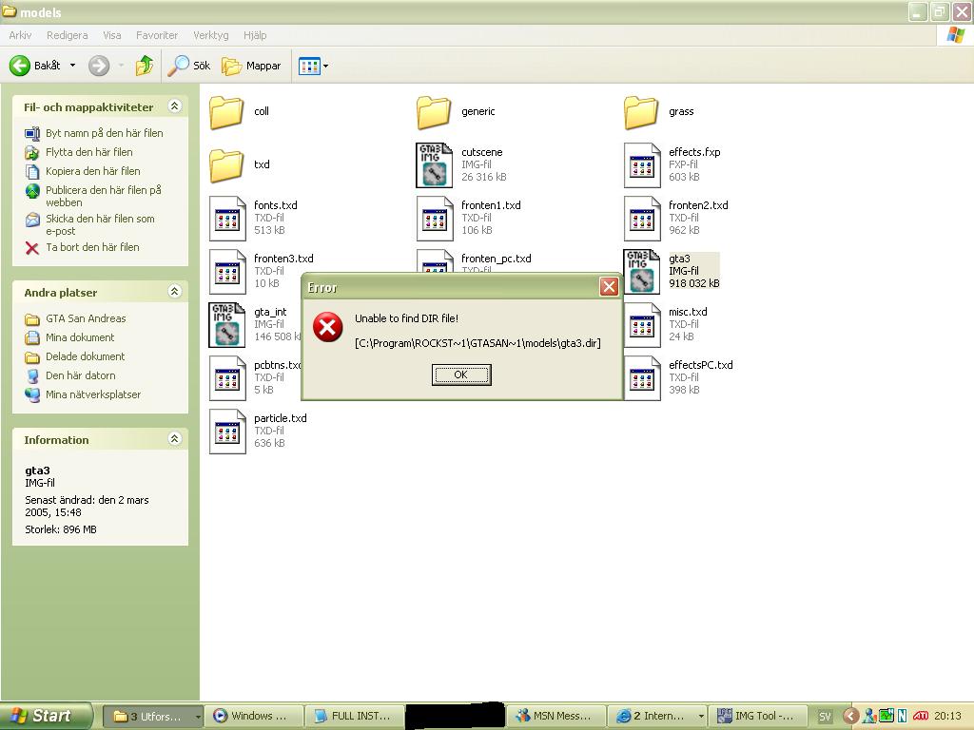Switch to IMG Tool taskbar button
The image size is (974, 730).
(759, 716)
